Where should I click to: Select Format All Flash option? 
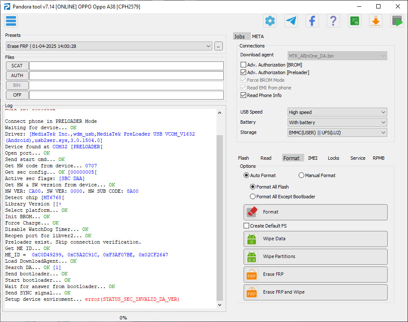point(253,187)
